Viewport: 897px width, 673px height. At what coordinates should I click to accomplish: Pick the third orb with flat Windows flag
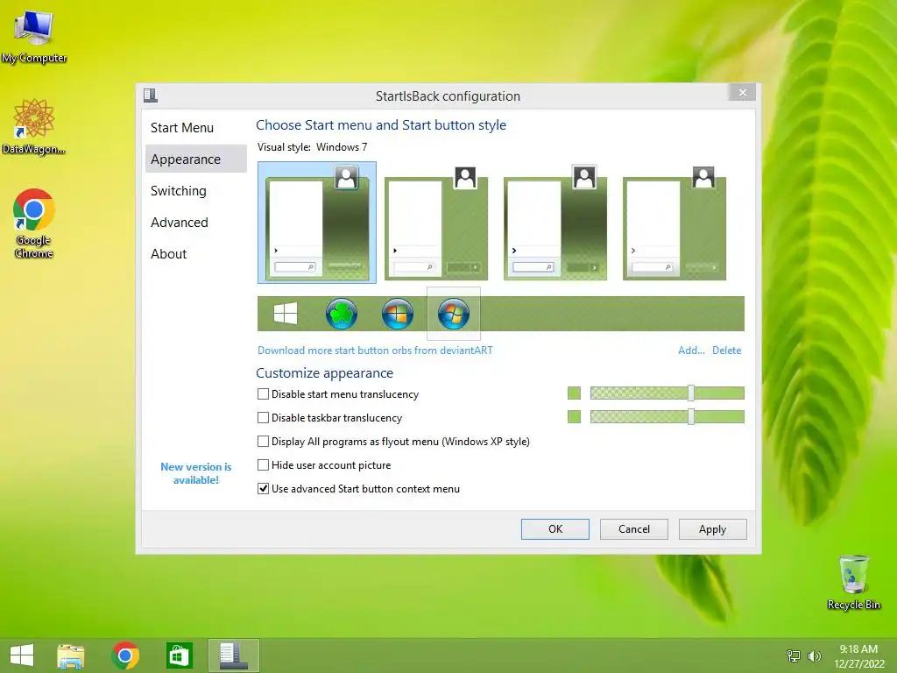[398, 314]
